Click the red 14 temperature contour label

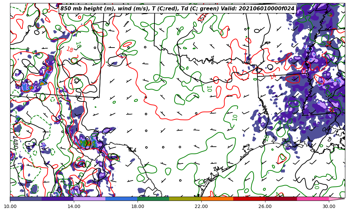tap(273, 76)
